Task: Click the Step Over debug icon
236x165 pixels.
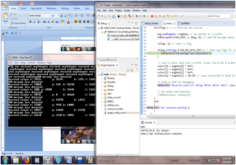Action: click(x=160, y=16)
